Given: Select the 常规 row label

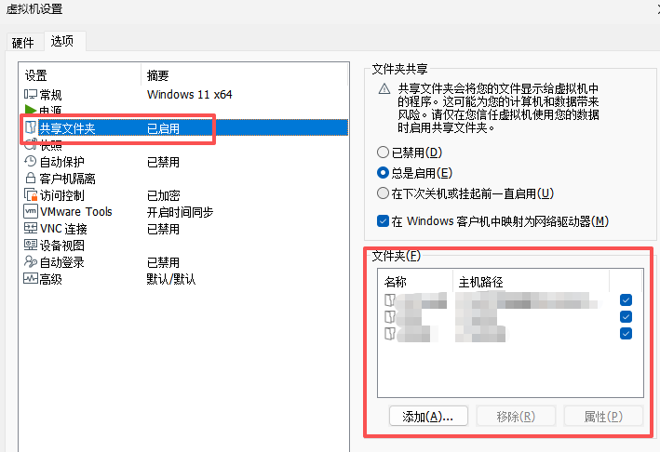Looking at the screenshot, I should point(50,95).
